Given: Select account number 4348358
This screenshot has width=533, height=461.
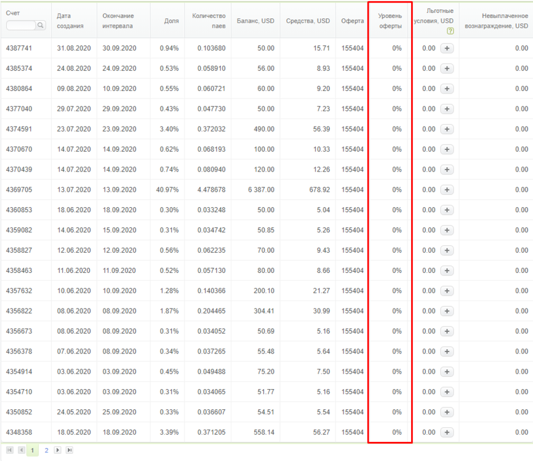Looking at the screenshot, I should (x=19, y=432).
